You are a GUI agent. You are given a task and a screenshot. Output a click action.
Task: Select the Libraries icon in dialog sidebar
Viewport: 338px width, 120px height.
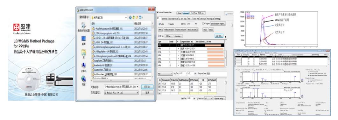(x=83, y=52)
